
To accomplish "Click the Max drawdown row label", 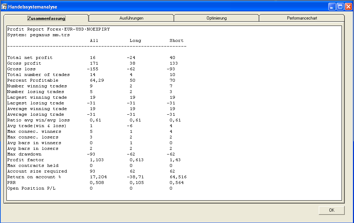I will (x=24, y=154).
